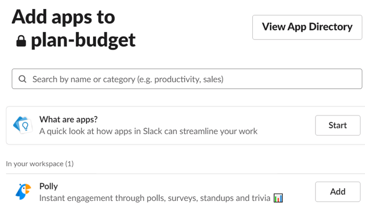Screen dimensions: 365x219
Task: Click the divider line under In your workspace
Action: (x=185, y=174)
